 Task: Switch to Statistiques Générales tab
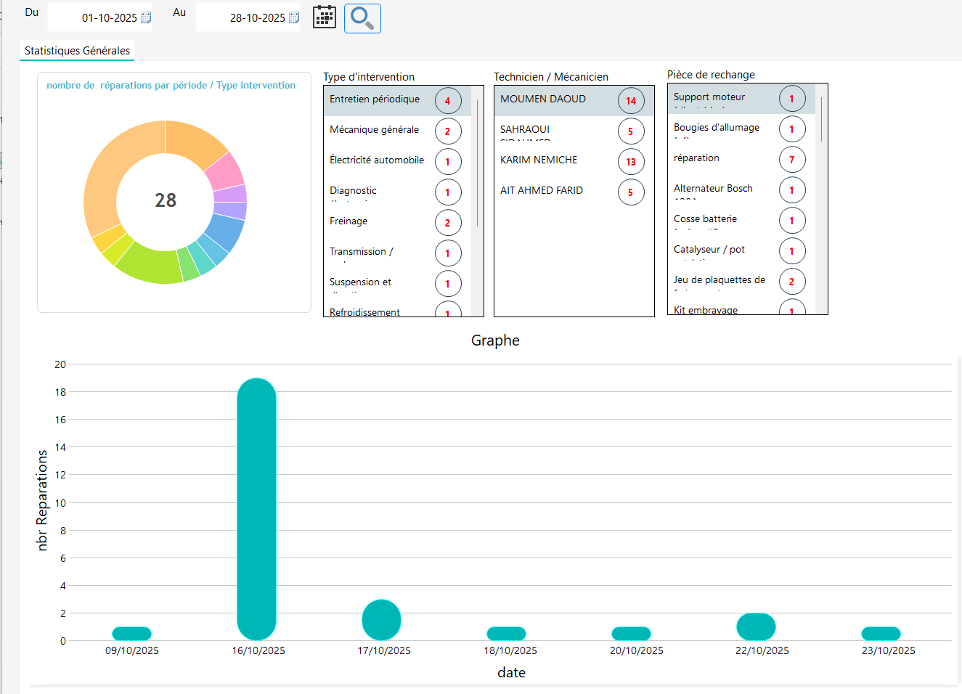point(77,51)
